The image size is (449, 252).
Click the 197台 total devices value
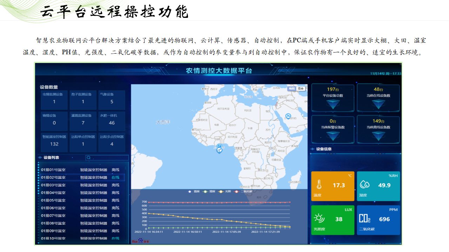[333, 89]
